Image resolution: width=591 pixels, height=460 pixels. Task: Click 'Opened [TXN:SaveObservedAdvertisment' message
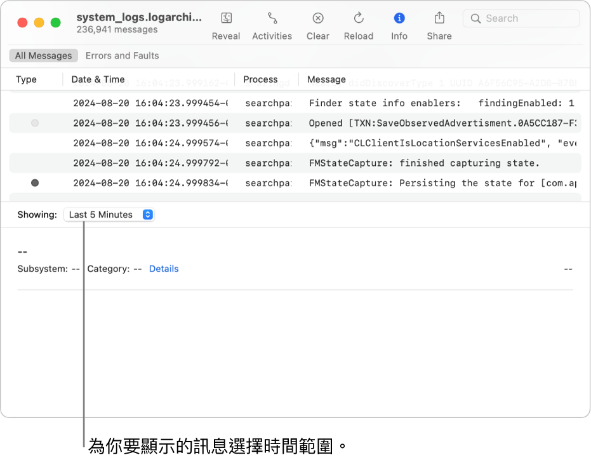443,123
